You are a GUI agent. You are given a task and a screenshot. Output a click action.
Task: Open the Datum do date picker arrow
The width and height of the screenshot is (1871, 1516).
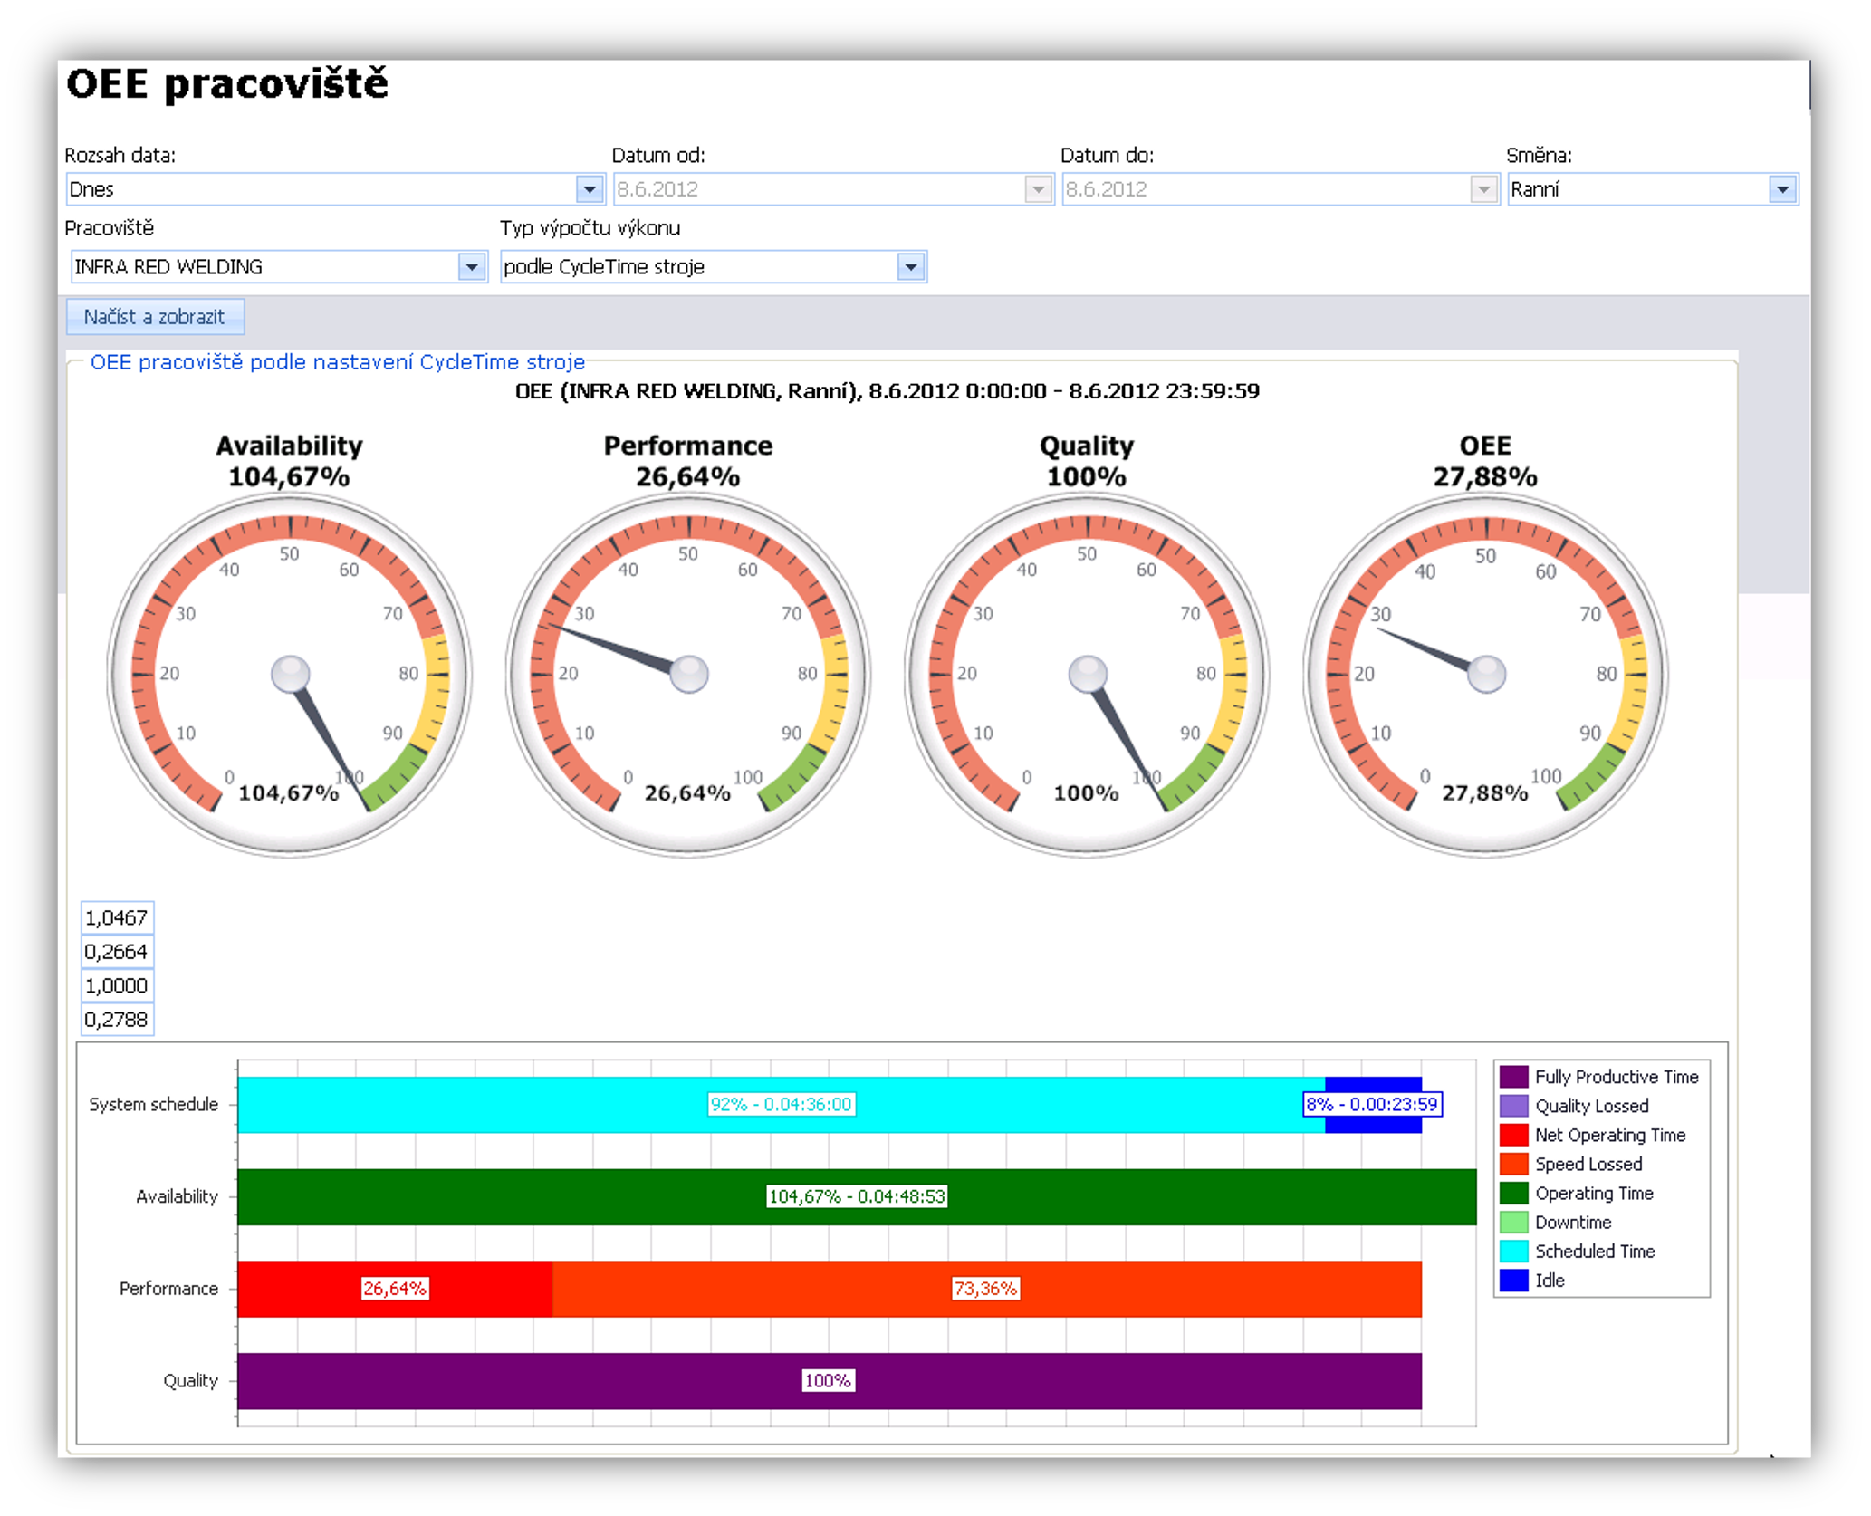[1482, 189]
